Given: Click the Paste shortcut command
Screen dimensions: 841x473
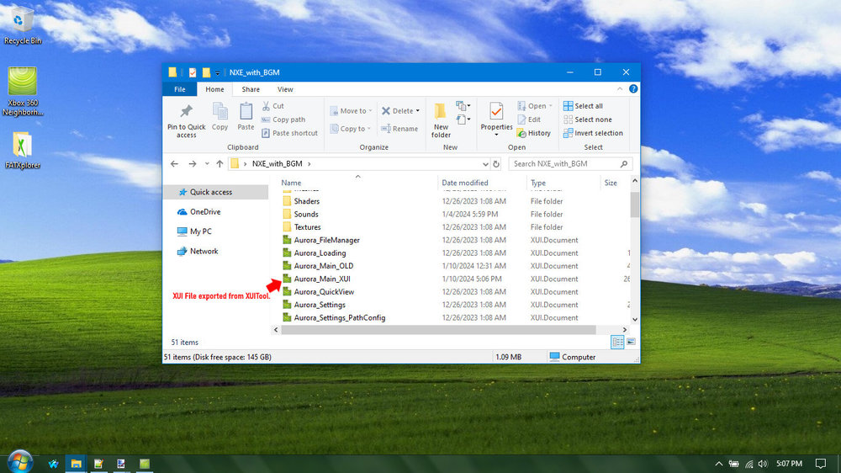Looking at the screenshot, I should coord(289,133).
